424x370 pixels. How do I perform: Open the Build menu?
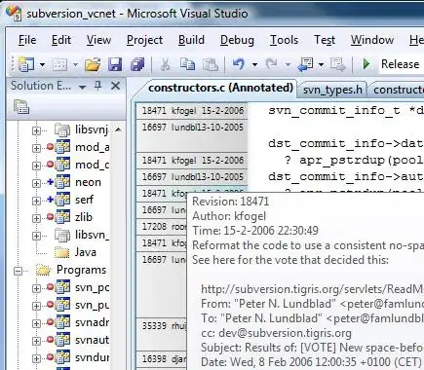click(191, 40)
